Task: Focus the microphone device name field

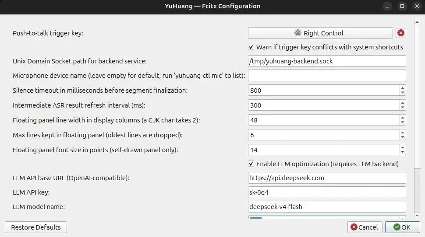Action: pos(327,76)
